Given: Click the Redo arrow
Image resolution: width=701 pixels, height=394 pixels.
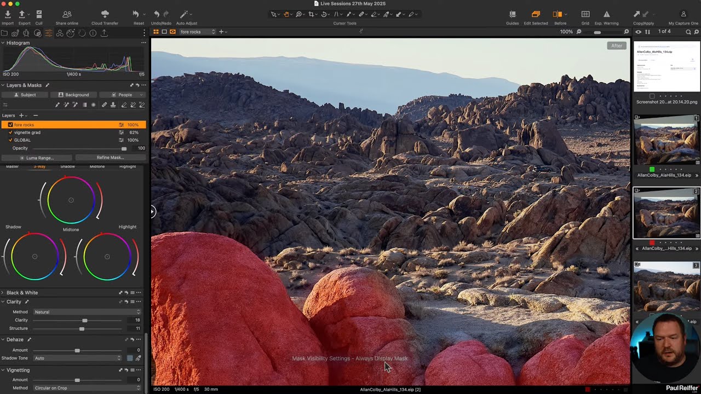Looking at the screenshot, I should pyautogui.click(x=165, y=14).
